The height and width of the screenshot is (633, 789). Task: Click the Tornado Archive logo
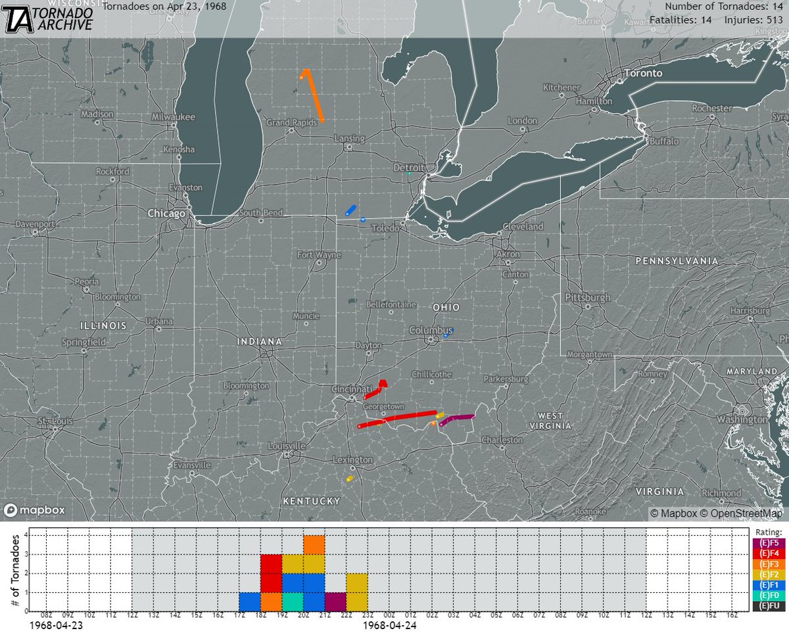click(48, 19)
